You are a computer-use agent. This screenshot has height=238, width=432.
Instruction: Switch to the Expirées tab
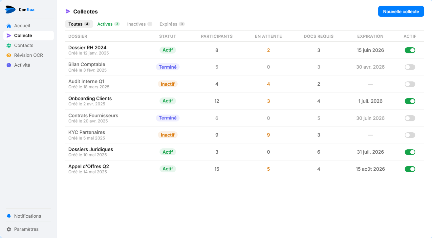point(172,24)
